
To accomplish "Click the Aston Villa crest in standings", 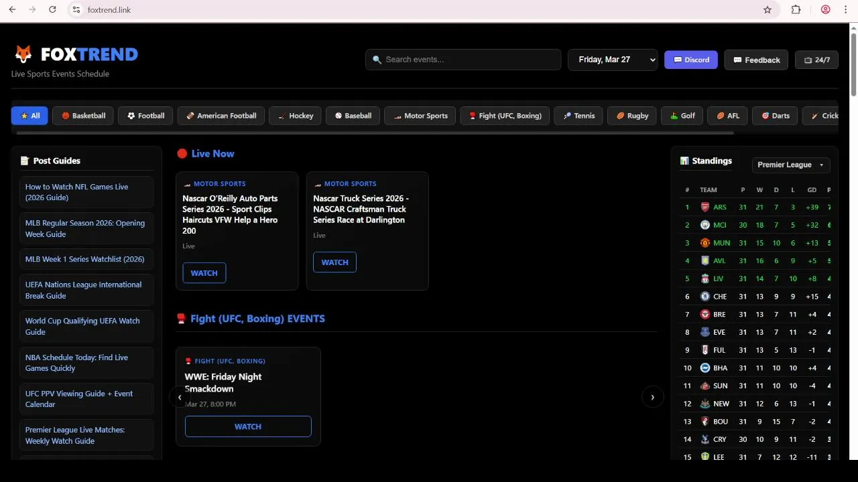I will [705, 260].
